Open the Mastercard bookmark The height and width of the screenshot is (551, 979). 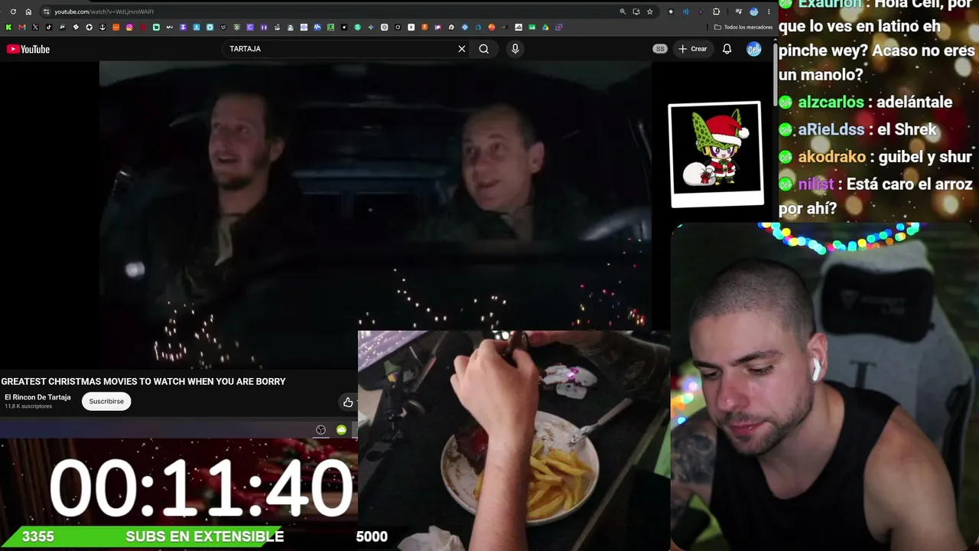coord(492,28)
